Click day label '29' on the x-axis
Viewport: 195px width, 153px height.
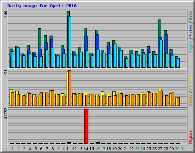click(x=171, y=149)
